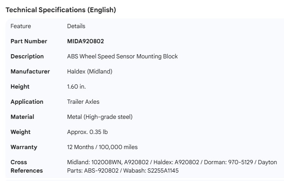Click the Approx. 0.35 lb weight value
The width and height of the screenshot is (284, 181).
pyautogui.click(x=88, y=132)
